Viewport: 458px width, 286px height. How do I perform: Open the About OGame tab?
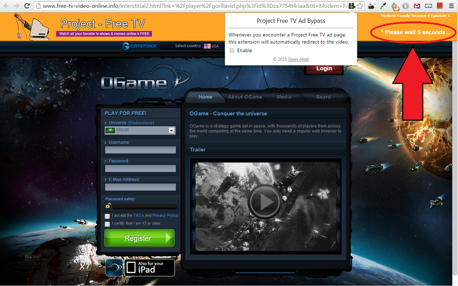pyautogui.click(x=245, y=97)
